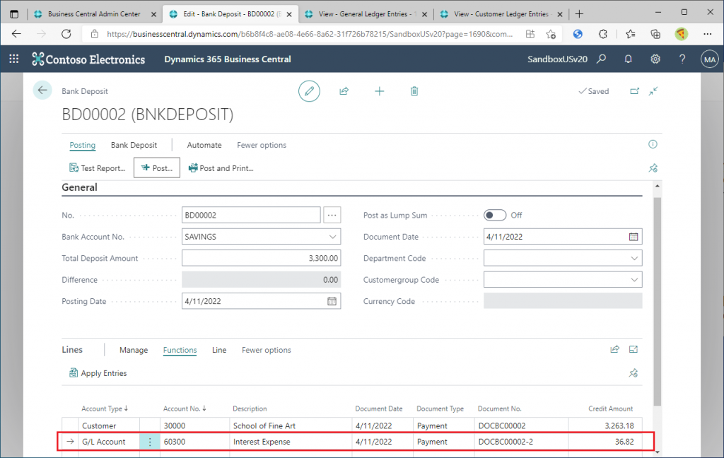Viewport: 724px width, 458px height.
Task: Open Line menu in Lines section
Action: pyautogui.click(x=219, y=350)
